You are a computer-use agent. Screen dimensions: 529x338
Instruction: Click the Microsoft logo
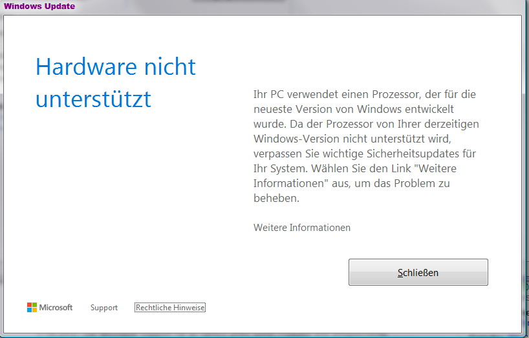[50, 307]
